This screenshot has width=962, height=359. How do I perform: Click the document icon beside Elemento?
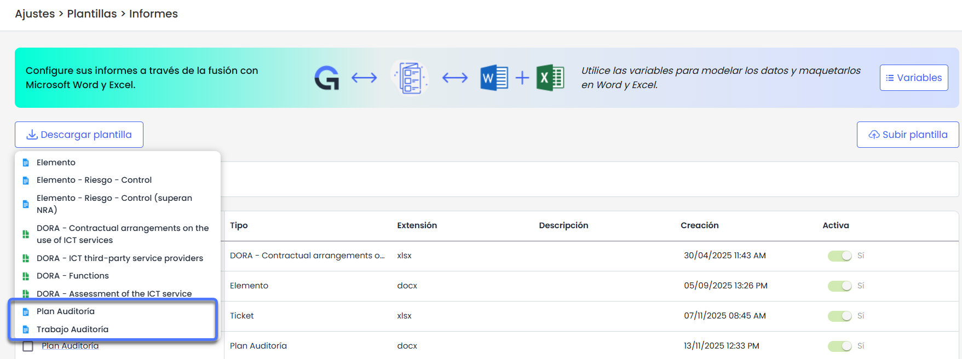26,163
